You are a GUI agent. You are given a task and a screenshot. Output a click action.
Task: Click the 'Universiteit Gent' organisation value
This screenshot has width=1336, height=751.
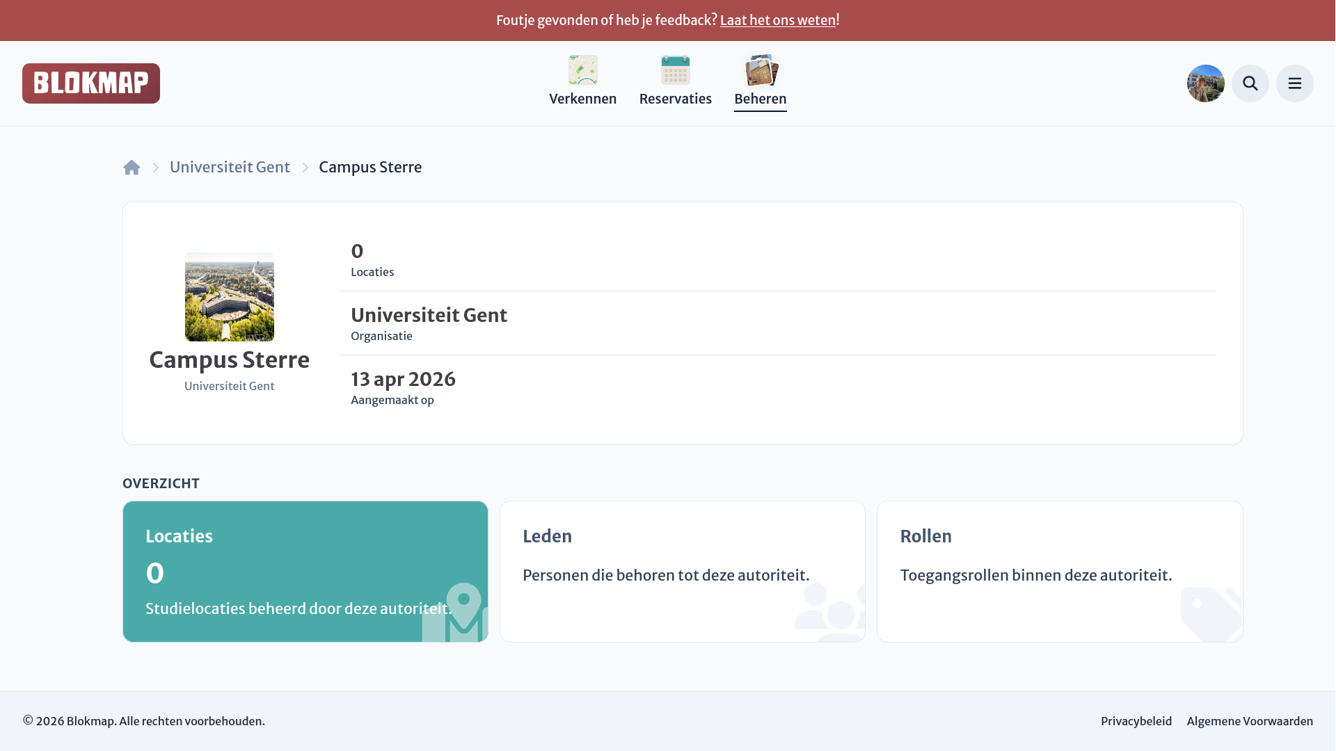pos(429,315)
